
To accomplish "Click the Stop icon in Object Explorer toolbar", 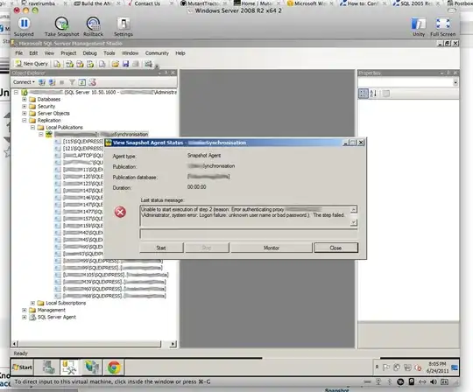I will click(62, 82).
